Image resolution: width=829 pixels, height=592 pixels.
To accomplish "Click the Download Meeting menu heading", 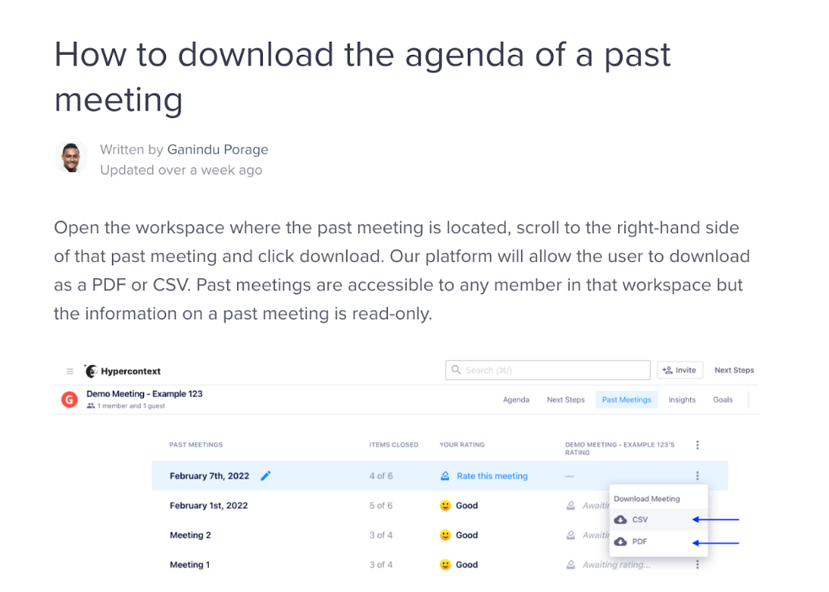I will tap(647, 498).
